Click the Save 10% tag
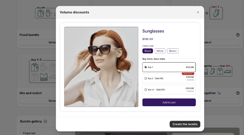Screen dimensions: 244x135 [159, 78]
